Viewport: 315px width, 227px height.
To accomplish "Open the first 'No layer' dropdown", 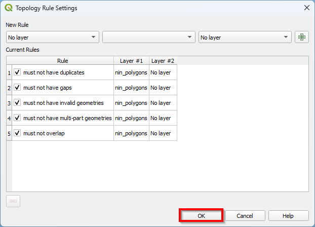I will click(52, 37).
